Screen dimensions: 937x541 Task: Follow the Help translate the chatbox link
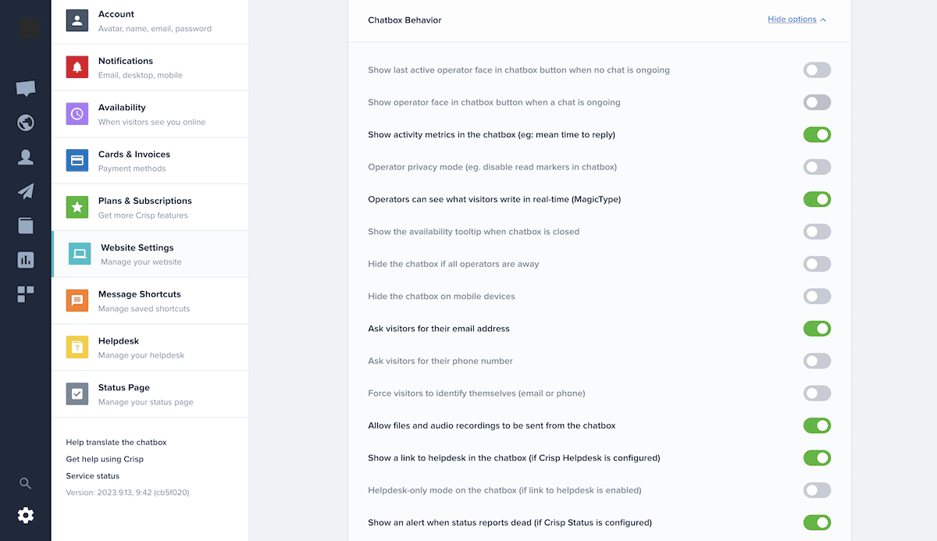click(116, 443)
